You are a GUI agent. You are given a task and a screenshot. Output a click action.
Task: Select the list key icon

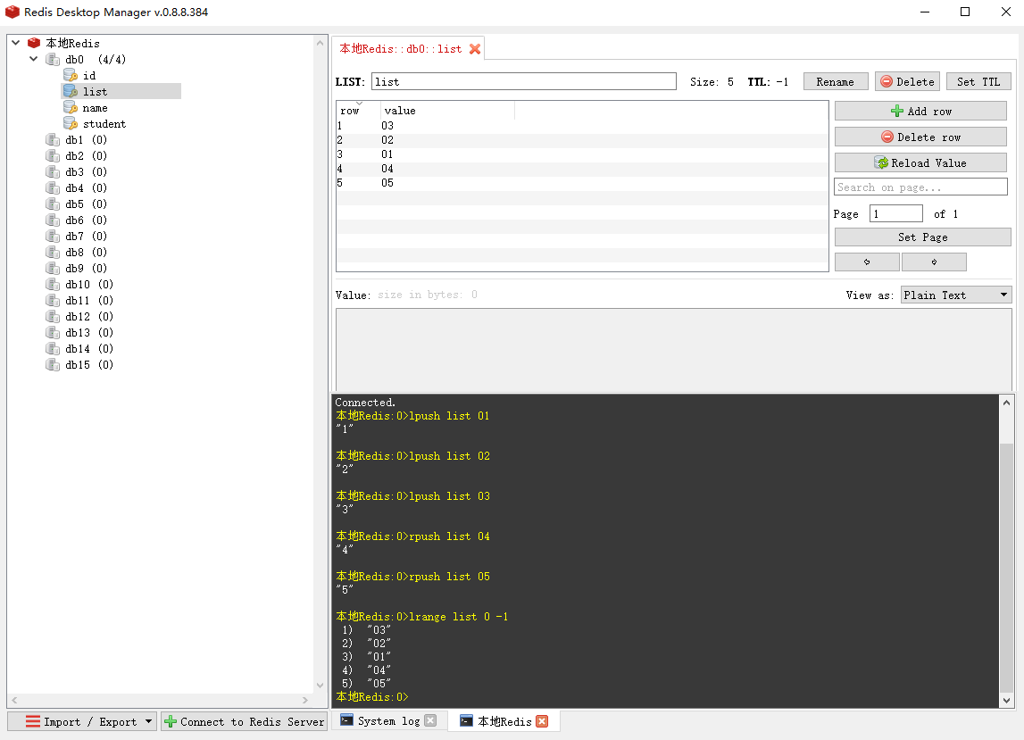tap(71, 91)
